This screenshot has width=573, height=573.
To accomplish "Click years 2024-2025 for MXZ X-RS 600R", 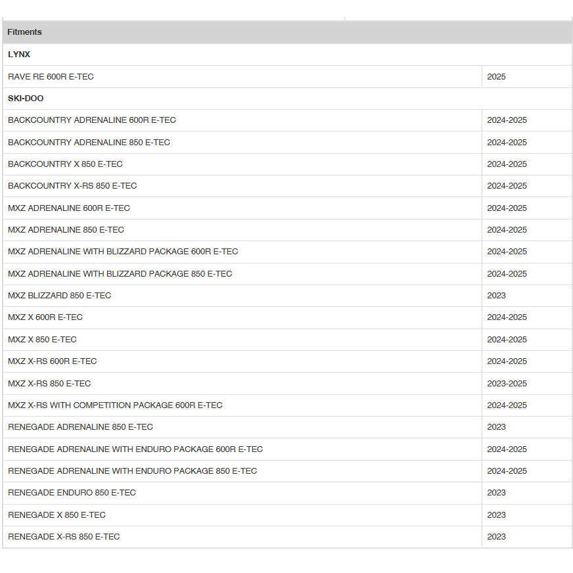I will coord(507,361).
